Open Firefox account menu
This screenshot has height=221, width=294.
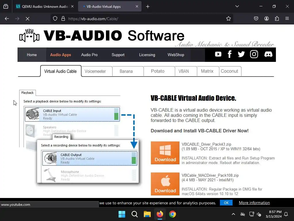point(266,19)
